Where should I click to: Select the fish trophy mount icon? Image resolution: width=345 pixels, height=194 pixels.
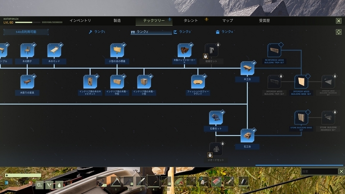(198, 82)
